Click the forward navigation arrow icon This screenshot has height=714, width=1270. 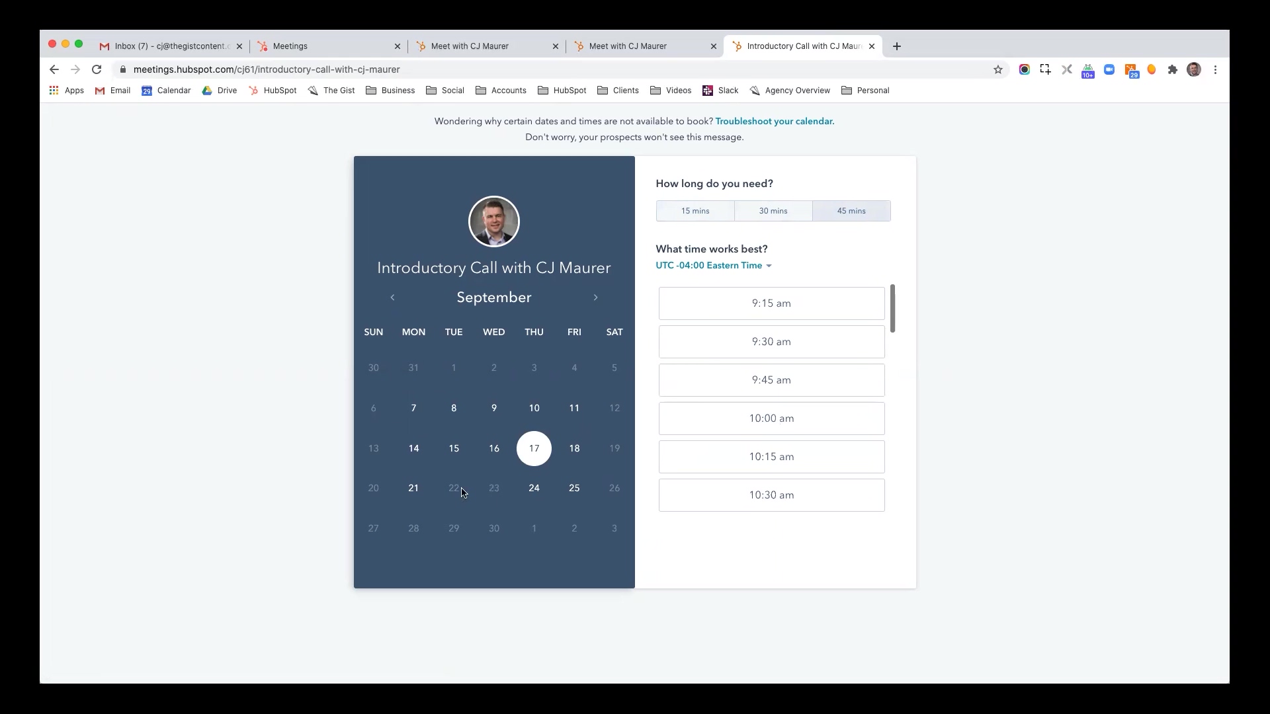[x=596, y=297]
